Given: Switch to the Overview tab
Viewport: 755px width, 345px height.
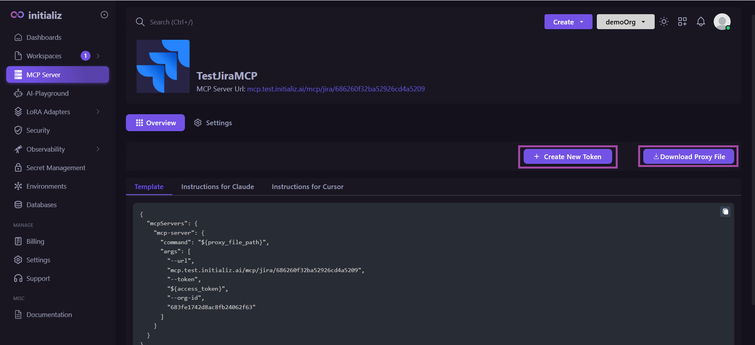Looking at the screenshot, I should (x=155, y=123).
